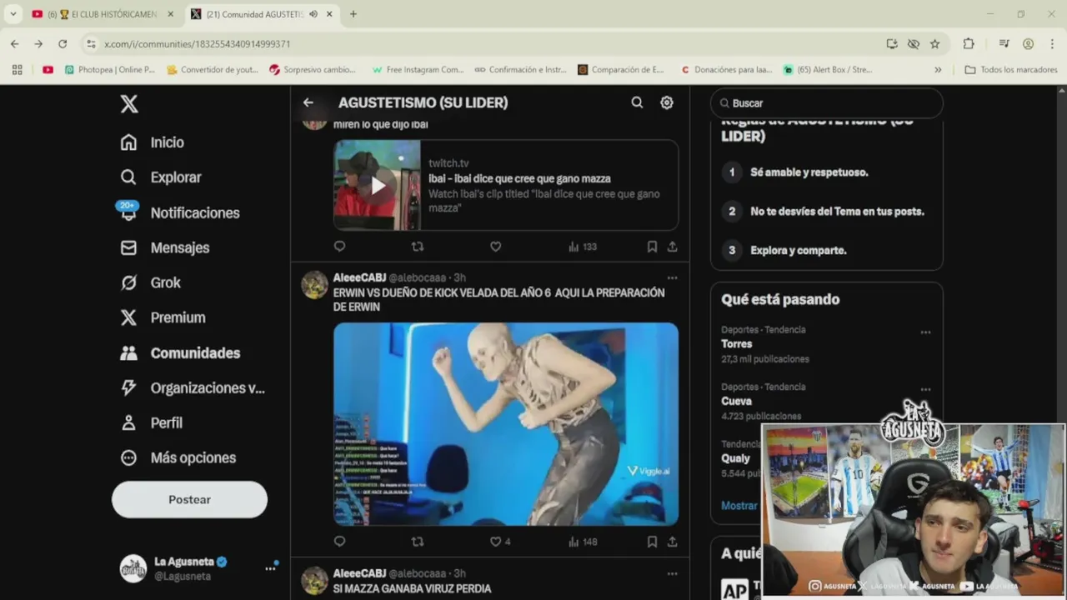Screen dimensions: 1067x600
Task: Switch to the EL CLUB HISTÓRICAMENTE YouTube tab
Action: (x=103, y=14)
